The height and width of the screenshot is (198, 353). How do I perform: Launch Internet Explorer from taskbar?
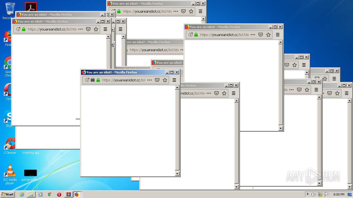click(22, 194)
